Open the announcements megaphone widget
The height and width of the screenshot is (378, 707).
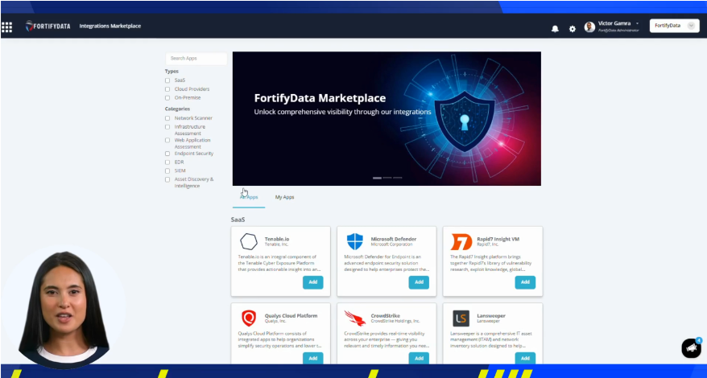click(x=691, y=347)
